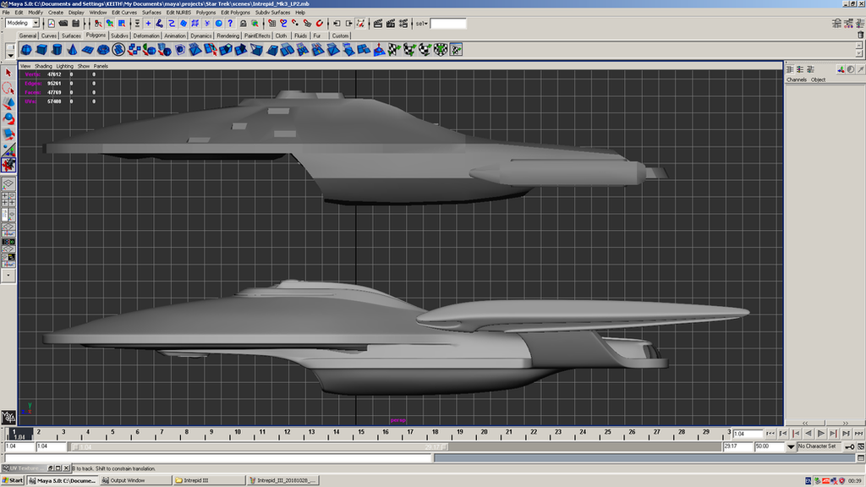Go to start of playback range
866x487 pixels.
(770, 434)
